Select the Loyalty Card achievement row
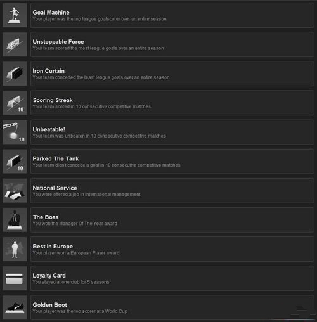 pos(172,278)
